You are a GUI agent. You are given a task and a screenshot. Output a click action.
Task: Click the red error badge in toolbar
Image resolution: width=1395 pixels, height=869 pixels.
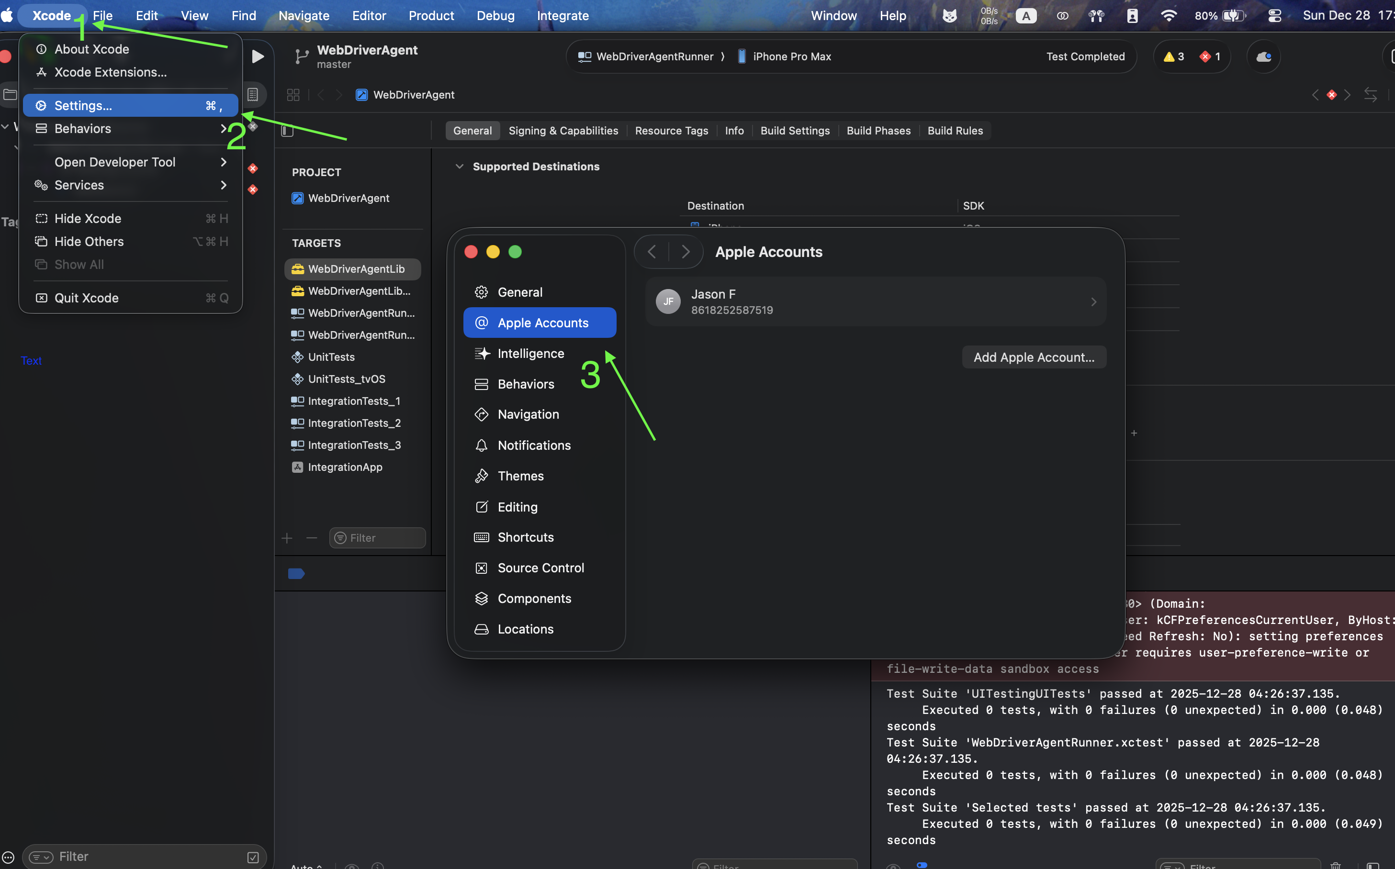1209,56
